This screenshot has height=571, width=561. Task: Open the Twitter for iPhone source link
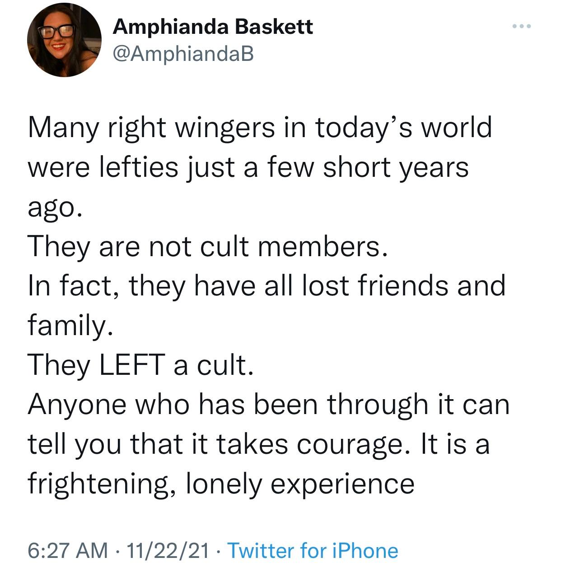(313, 551)
